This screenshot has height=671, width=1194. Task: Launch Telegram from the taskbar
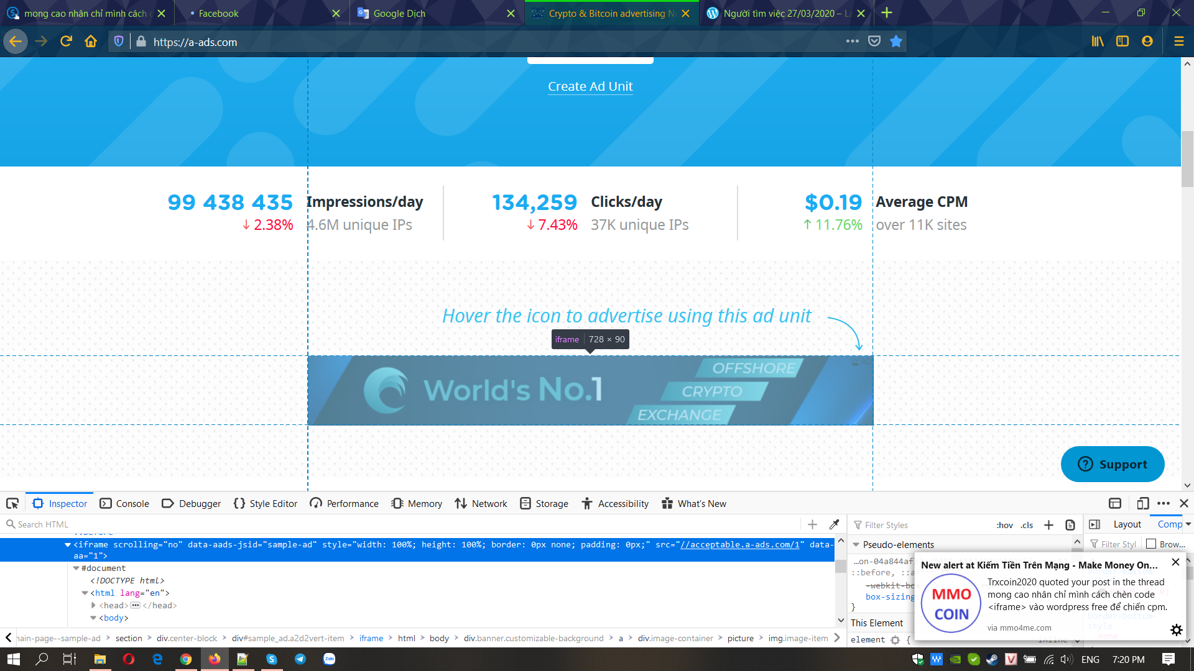[300, 660]
